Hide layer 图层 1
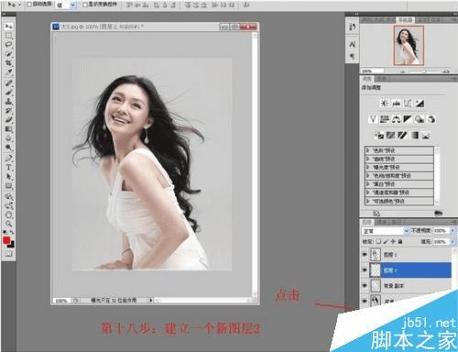The height and width of the screenshot is (352, 458). pos(365,255)
